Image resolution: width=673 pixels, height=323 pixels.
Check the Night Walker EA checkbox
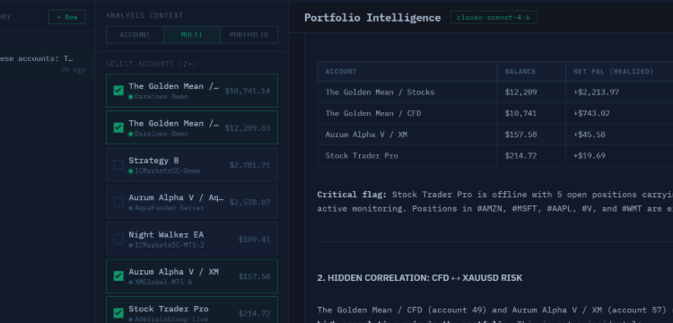tap(118, 239)
